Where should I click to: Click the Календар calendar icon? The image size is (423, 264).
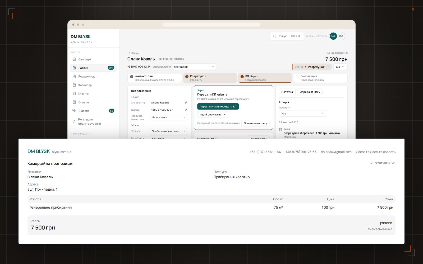coord(74,85)
